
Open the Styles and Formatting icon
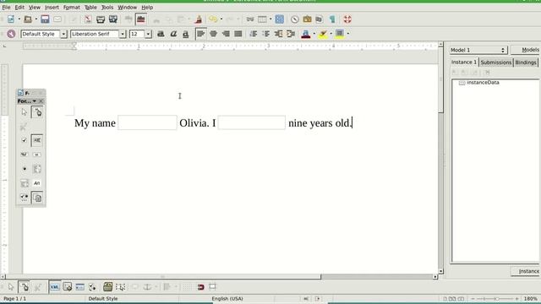coord(11,34)
